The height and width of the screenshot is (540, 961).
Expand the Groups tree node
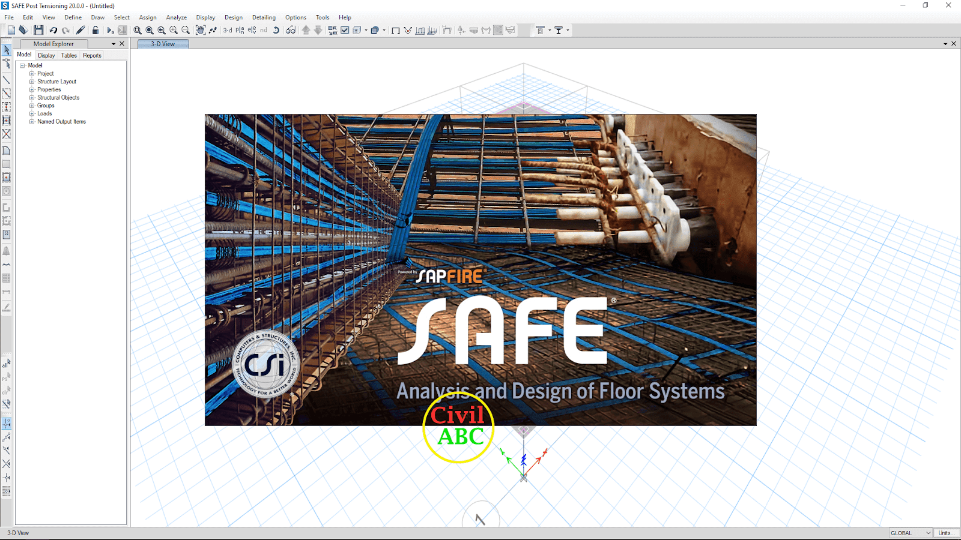(32, 106)
